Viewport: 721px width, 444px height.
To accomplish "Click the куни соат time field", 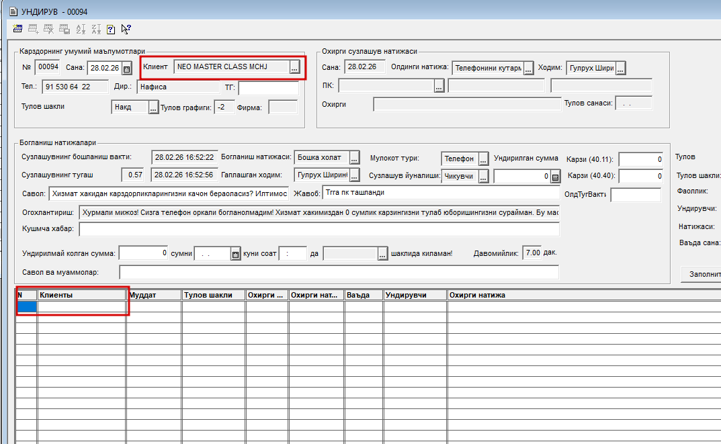I will pyautogui.click(x=293, y=254).
